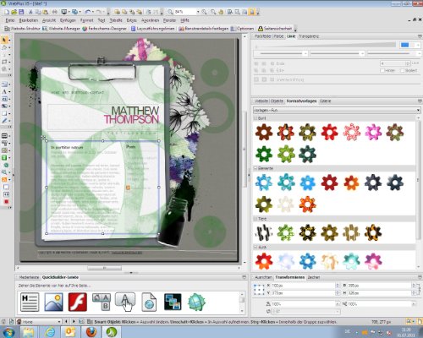This screenshot has height=338, width=423.
Task: Apply the zebra-pattern gear style
Action: (x=264, y=232)
